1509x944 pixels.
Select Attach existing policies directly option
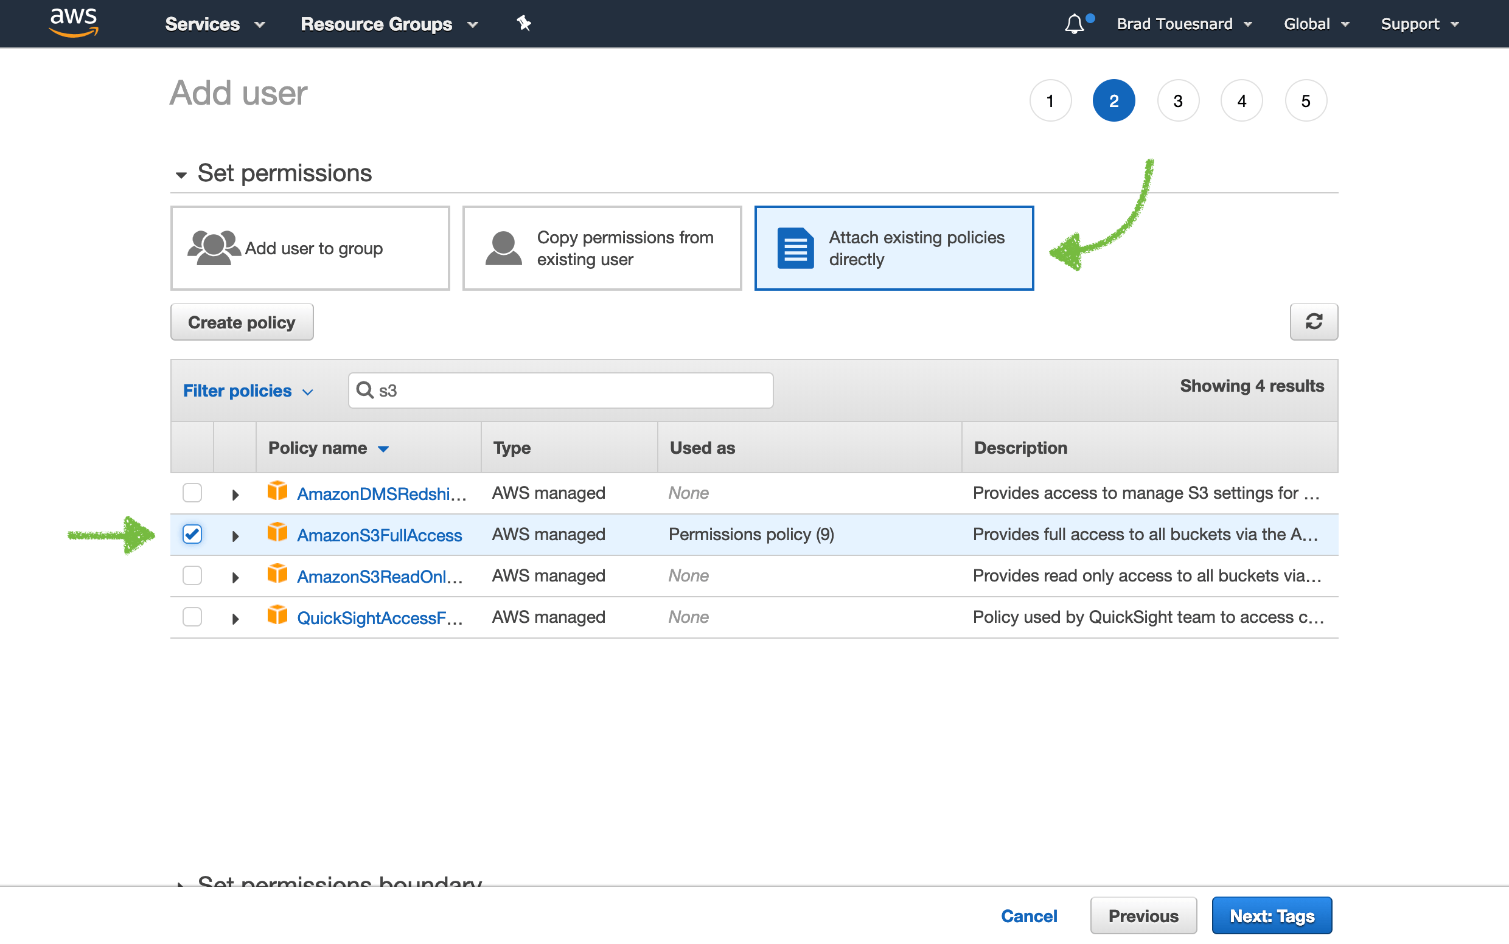pyautogui.click(x=894, y=248)
